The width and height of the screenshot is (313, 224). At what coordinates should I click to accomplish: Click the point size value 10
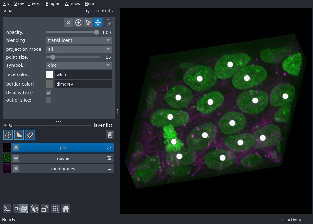click(108, 57)
